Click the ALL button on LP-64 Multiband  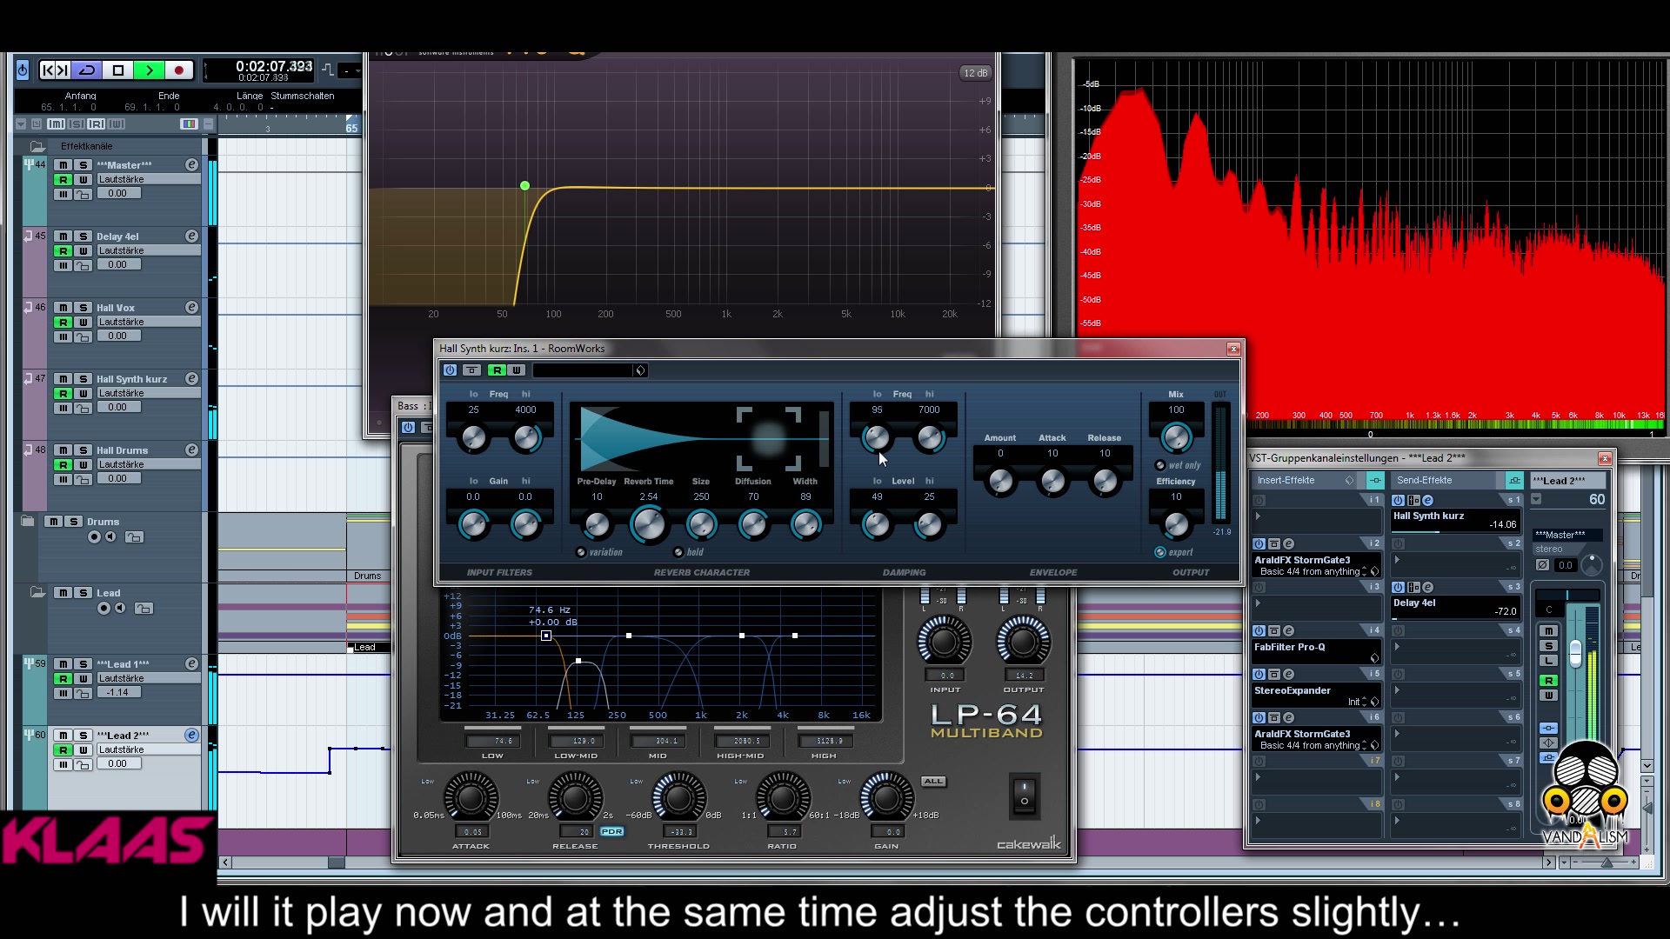pos(933,782)
